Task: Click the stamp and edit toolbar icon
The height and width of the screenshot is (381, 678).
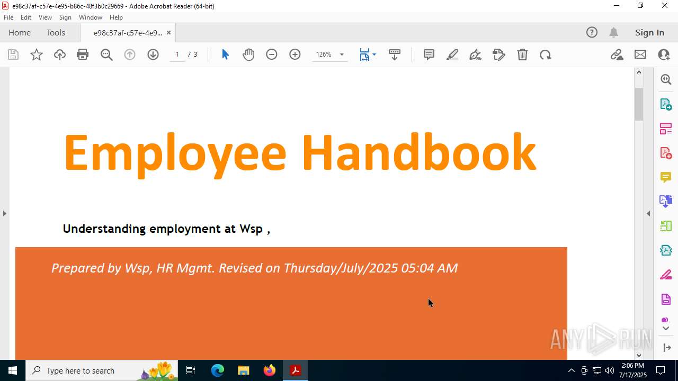Action: [x=499, y=55]
